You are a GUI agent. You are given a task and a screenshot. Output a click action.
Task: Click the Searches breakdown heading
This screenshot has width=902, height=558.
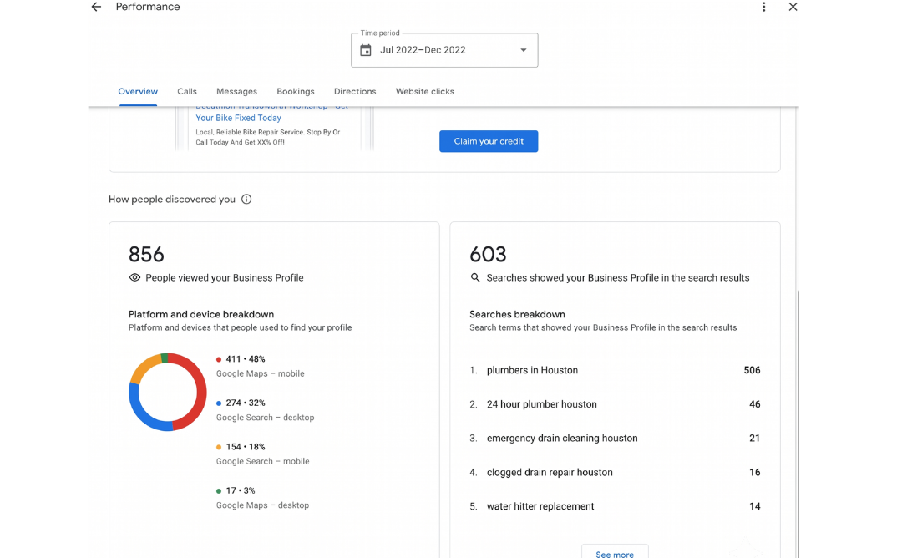tap(517, 314)
